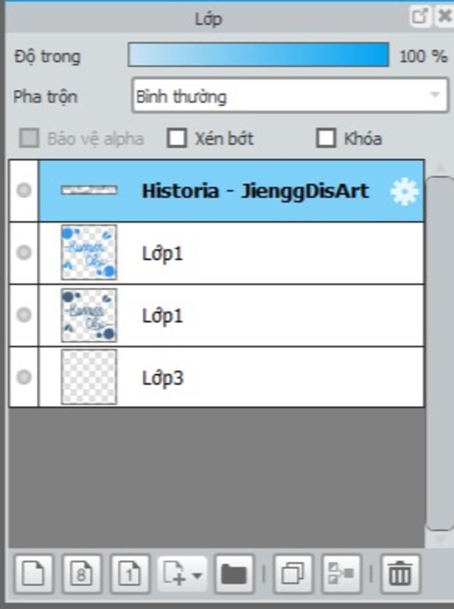Viewport: 454px width, 609px height.
Task: Add a new 1-bit layer
Action: (x=130, y=574)
